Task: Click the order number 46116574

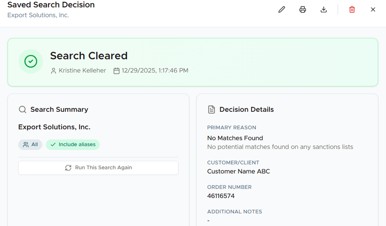Action: [x=221, y=196]
